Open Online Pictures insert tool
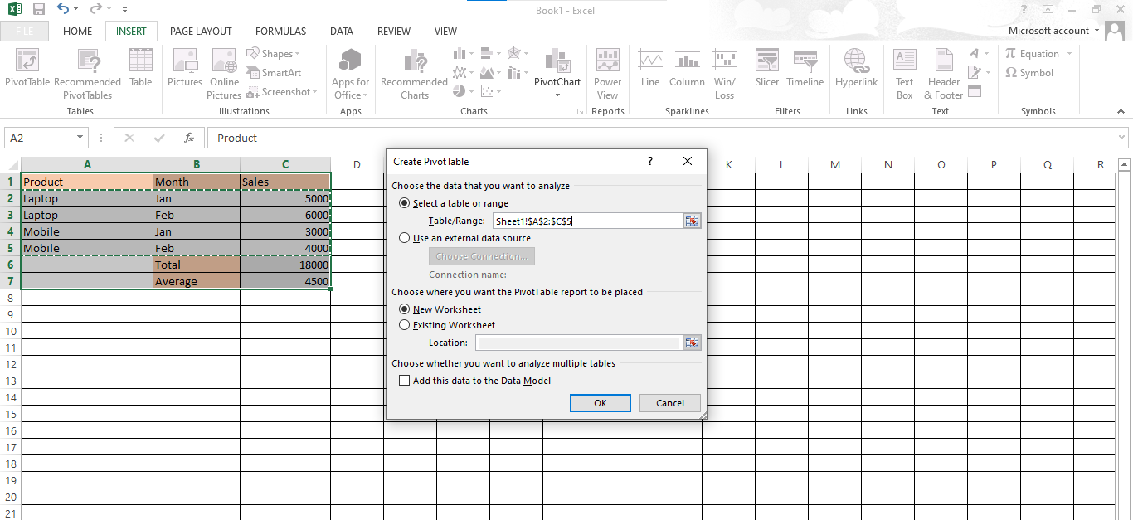 (x=224, y=75)
